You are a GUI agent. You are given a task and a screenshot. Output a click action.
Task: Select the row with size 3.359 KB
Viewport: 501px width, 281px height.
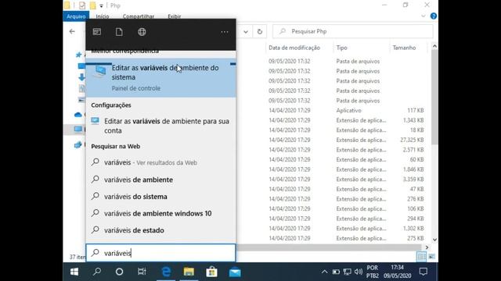point(346,180)
